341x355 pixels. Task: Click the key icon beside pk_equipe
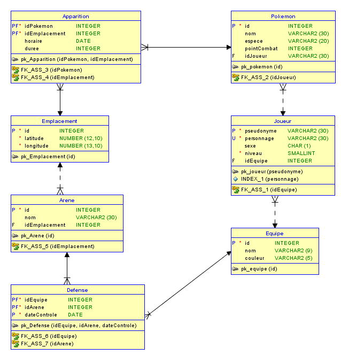(x=236, y=269)
